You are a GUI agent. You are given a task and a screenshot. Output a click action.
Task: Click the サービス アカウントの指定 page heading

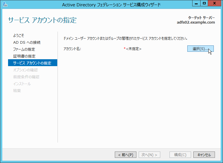point(42,20)
